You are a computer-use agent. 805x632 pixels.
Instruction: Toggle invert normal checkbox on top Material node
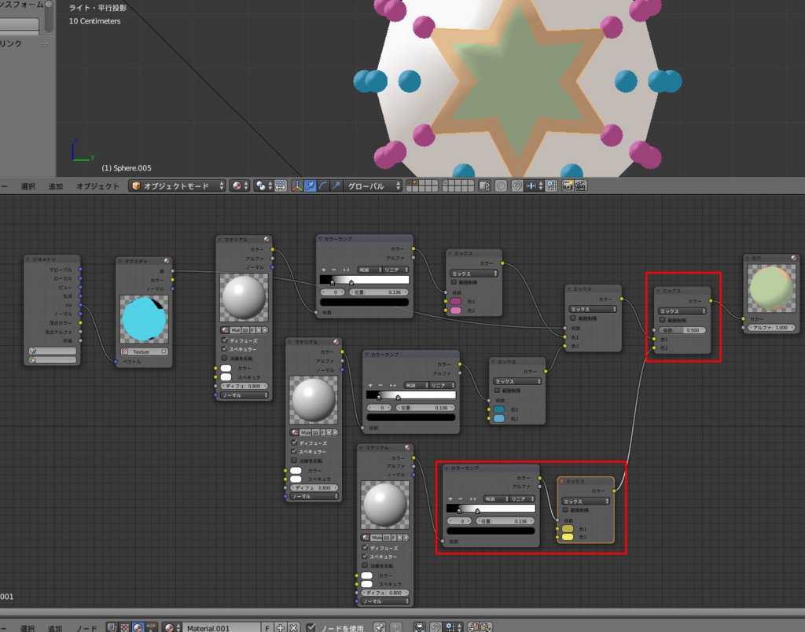pyautogui.click(x=224, y=358)
